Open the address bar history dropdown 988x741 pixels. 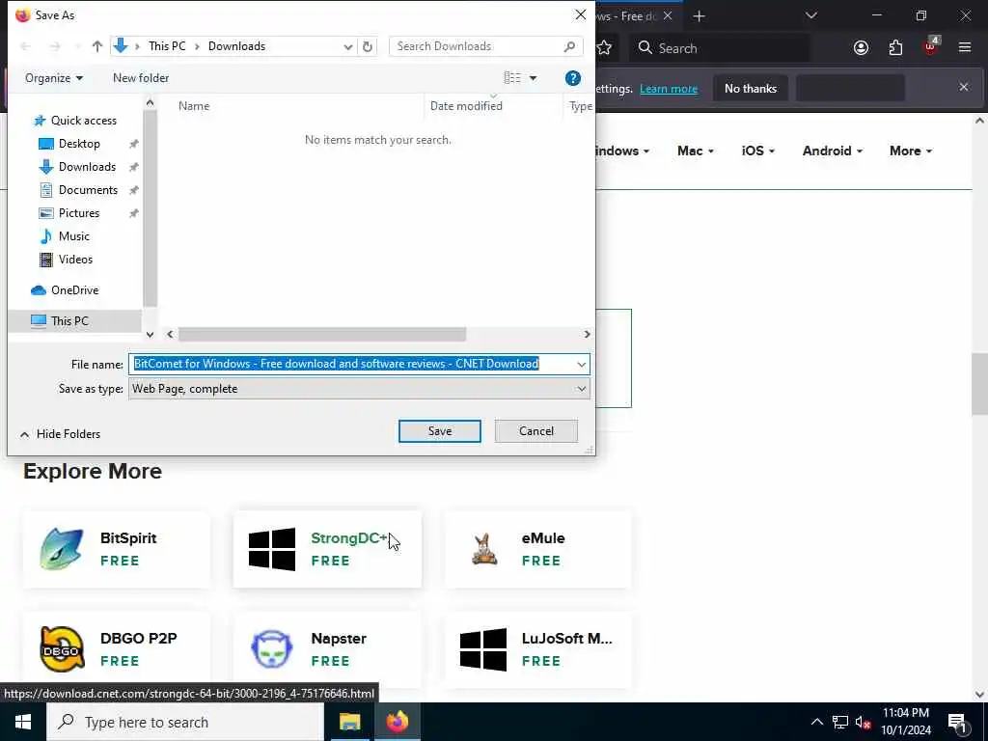(x=347, y=46)
